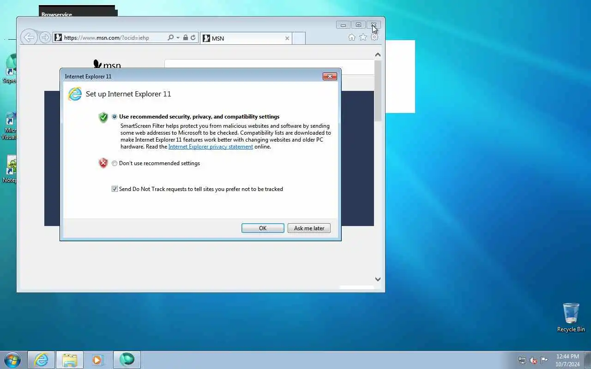Image resolution: width=591 pixels, height=369 pixels.
Task: Close the MSN tab
Action: (x=287, y=38)
